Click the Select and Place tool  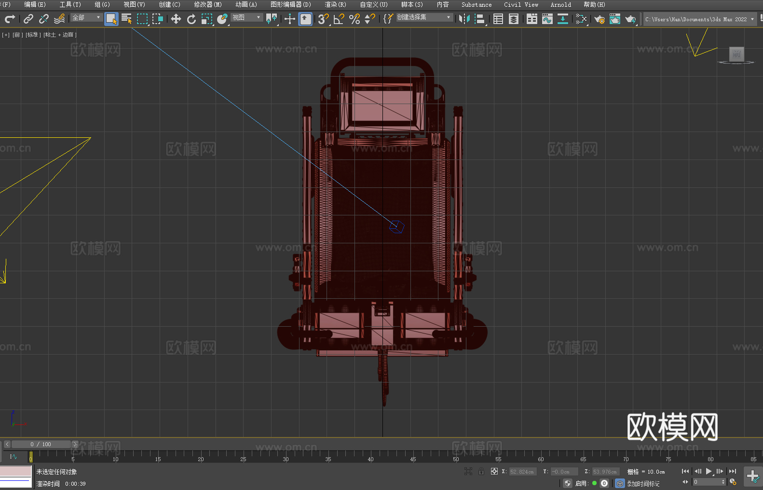pos(222,19)
